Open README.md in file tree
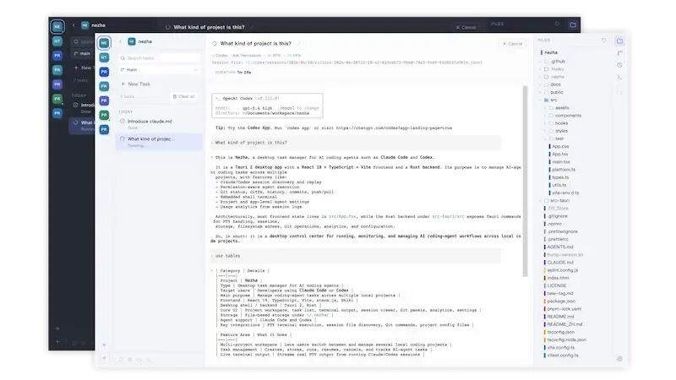676x380 pixels. [559, 317]
